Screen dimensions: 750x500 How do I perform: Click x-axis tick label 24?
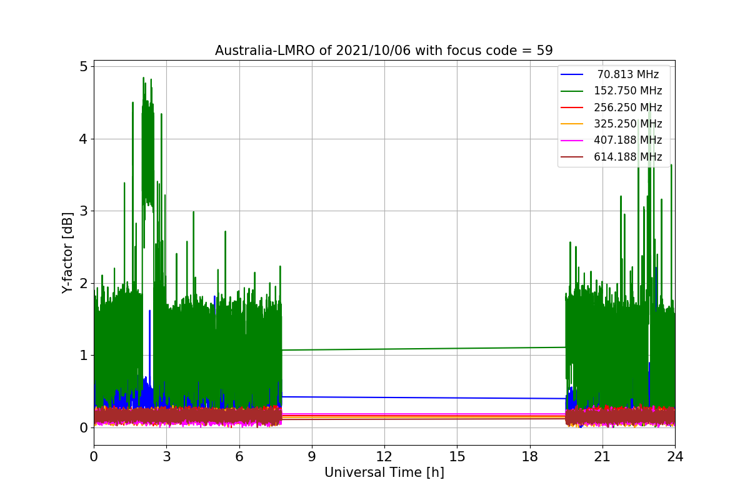coord(675,456)
